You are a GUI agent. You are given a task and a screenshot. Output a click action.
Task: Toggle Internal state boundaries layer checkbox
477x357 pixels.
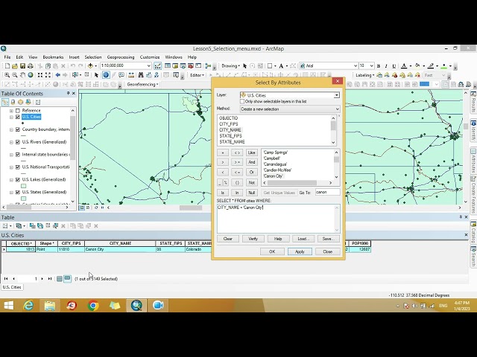point(18,155)
